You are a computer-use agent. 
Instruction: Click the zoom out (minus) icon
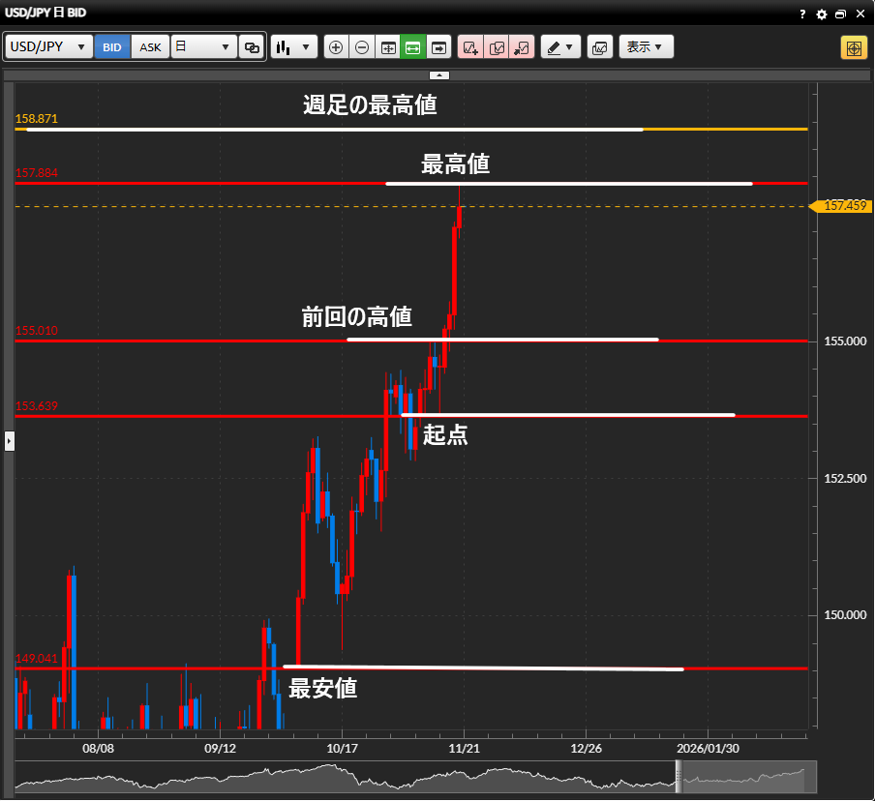click(x=362, y=47)
